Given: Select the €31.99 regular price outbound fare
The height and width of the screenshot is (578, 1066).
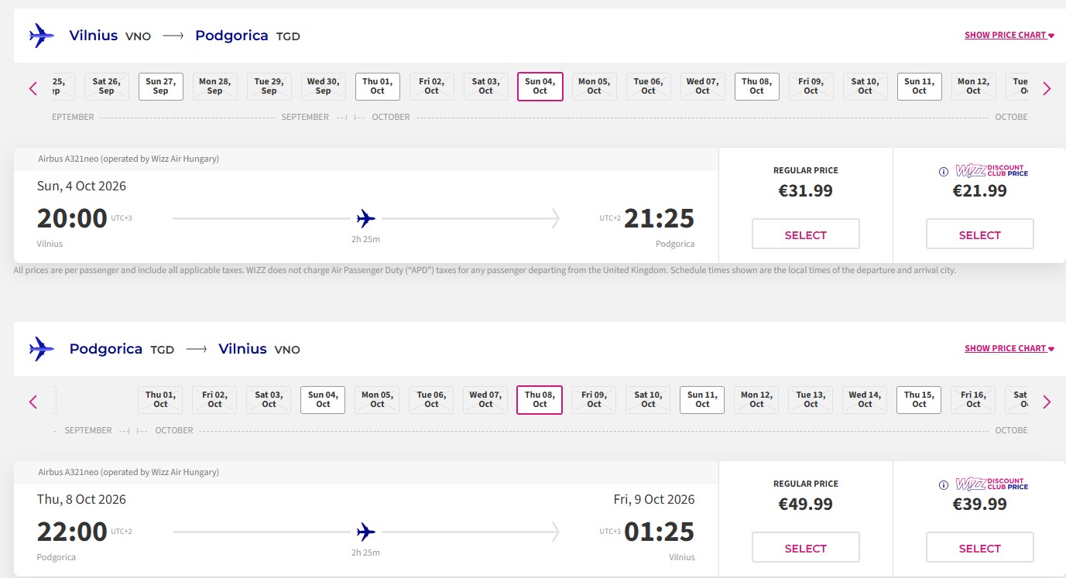Looking at the screenshot, I should click(x=806, y=234).
